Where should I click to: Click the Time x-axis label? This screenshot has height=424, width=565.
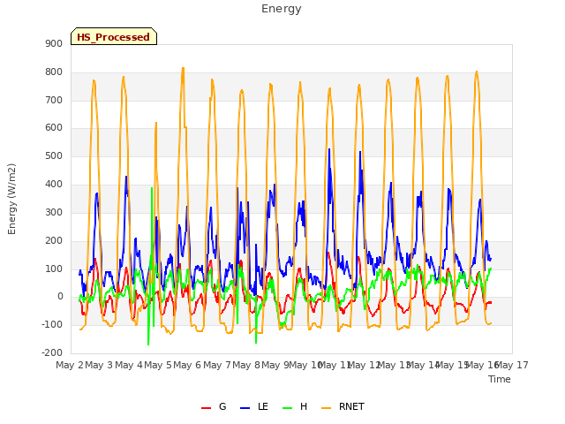point(500,379)
